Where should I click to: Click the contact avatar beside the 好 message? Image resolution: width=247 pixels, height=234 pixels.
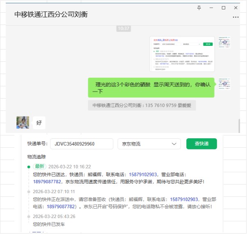coord(23,122)
